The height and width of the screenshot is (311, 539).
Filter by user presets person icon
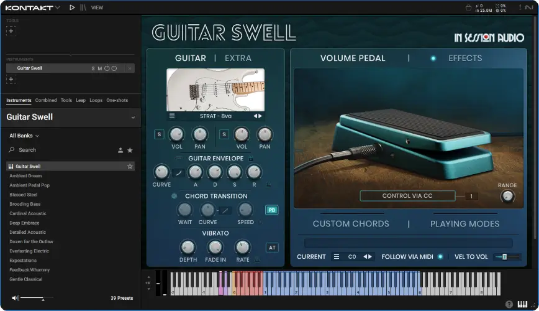pos(120,150)
